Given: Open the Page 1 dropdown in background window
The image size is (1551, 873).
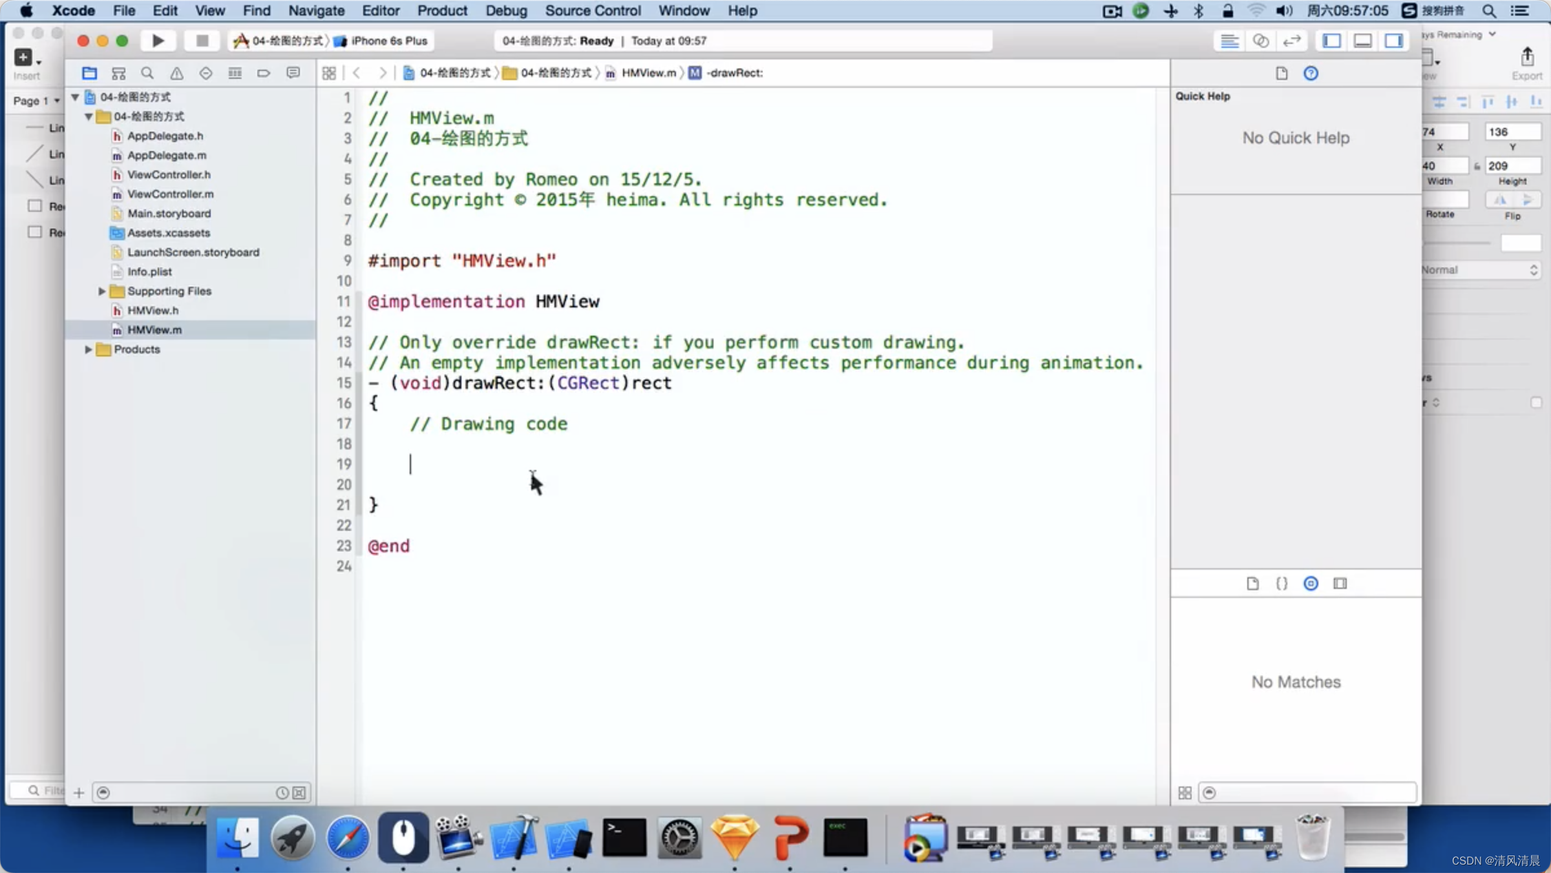Looking at the screenshot, I should coord(36,101).
